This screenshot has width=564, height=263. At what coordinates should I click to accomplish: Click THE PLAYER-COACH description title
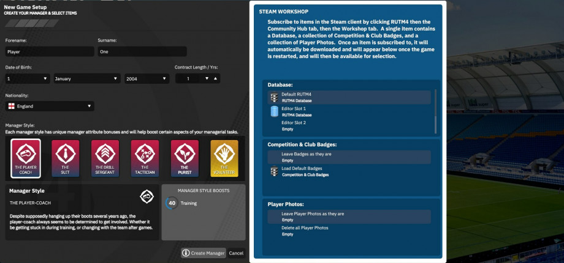pyautogui.click(x=30, y=202)
